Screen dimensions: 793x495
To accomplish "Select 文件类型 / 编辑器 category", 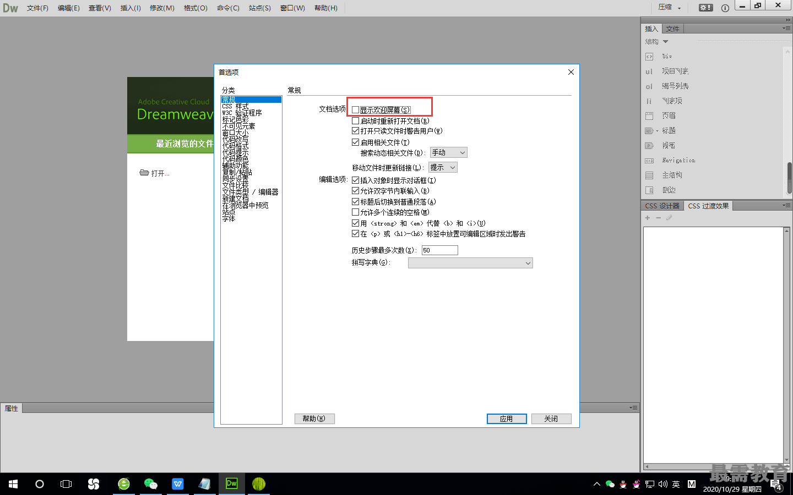I will (250, 192).
